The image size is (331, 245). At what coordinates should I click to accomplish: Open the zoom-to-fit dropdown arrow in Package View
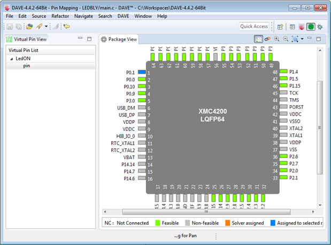(302, 39)
